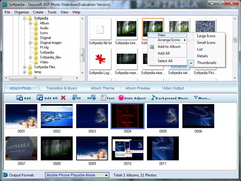This screenshot has width=241, height=181.
Task: Click View in context menu
Action: (167, 35)
